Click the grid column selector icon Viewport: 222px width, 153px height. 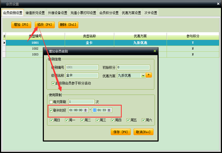click(x=4, y=36)
